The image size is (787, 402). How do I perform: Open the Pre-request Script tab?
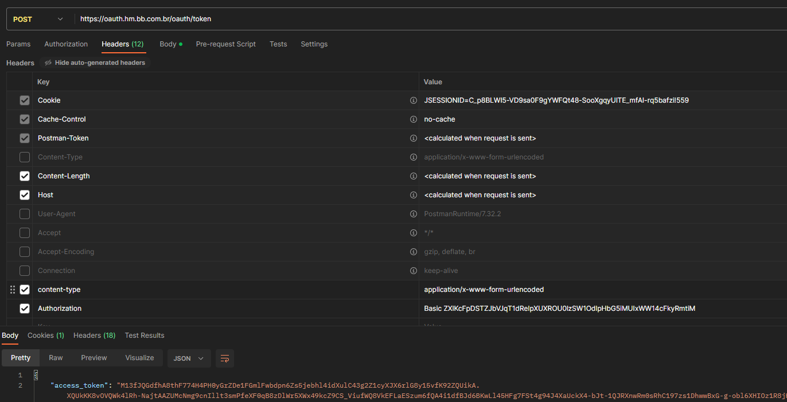tap(226, 44)
